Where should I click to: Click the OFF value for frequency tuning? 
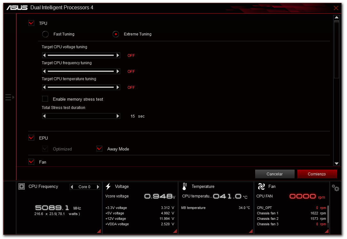(131, 72)
